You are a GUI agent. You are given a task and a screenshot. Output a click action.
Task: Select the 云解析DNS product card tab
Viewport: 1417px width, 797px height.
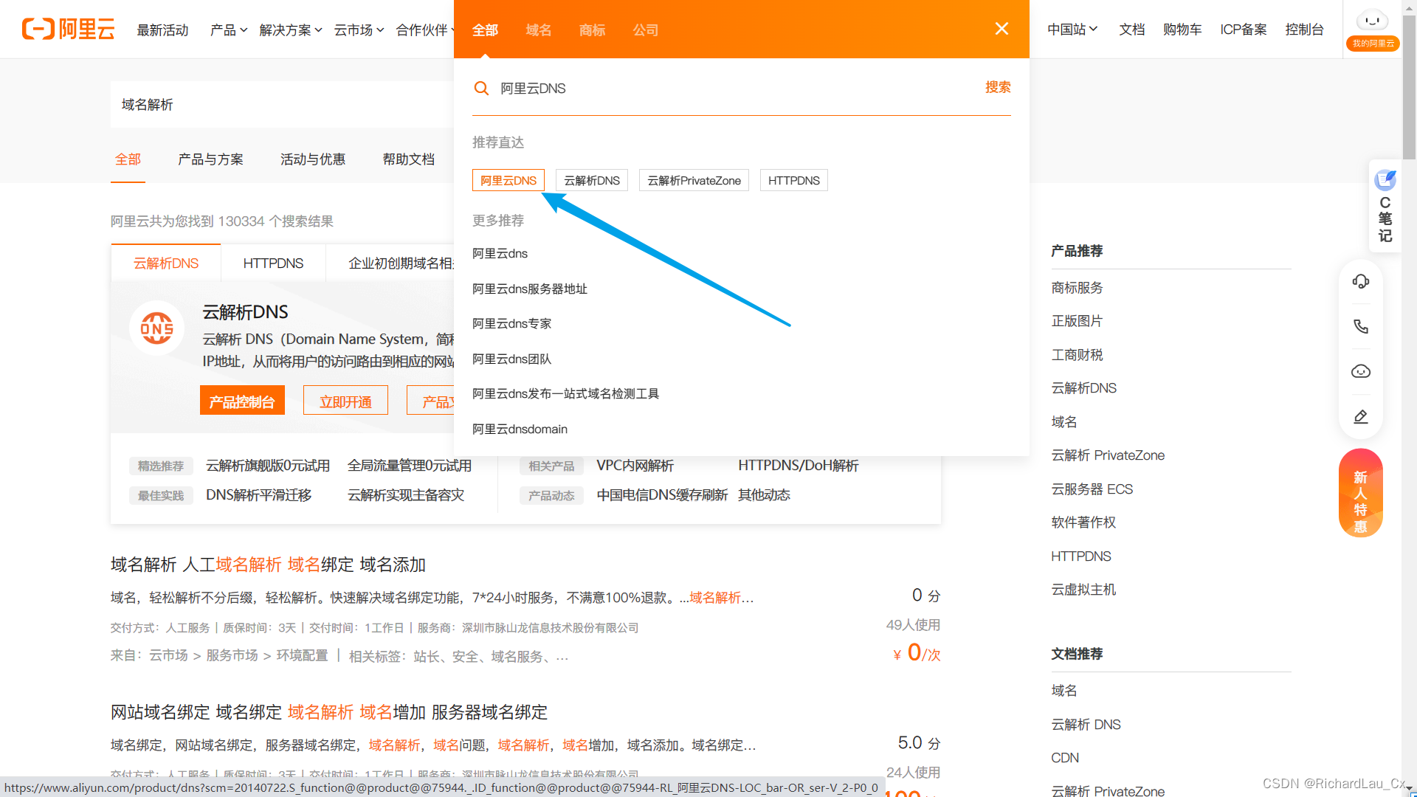coord(166,263)
